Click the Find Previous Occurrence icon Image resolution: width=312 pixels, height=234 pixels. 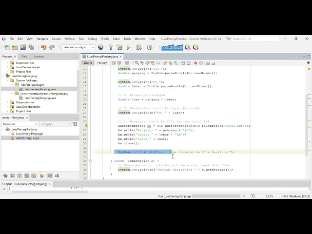click(x=142, y=63)
